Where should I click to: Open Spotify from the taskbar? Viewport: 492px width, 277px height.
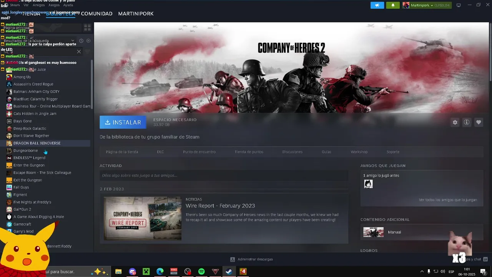tap(201, 272)
